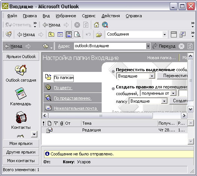Click the Outlook Today icon in second toolbar

[9, 34]
